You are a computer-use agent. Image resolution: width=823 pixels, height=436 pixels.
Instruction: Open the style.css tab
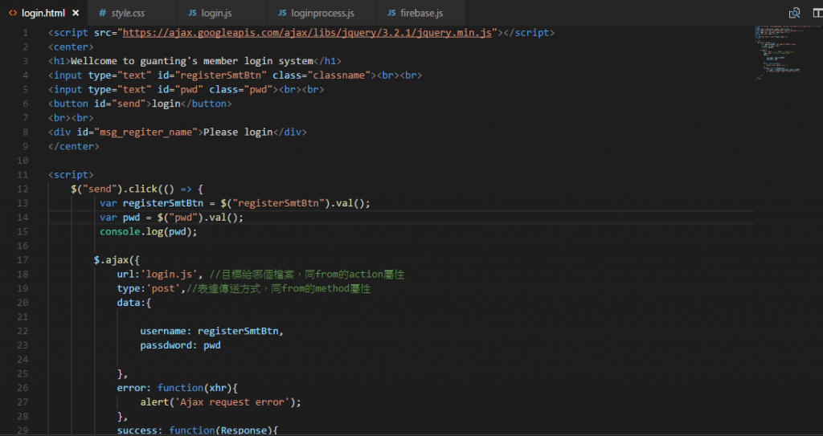point(128,13)
